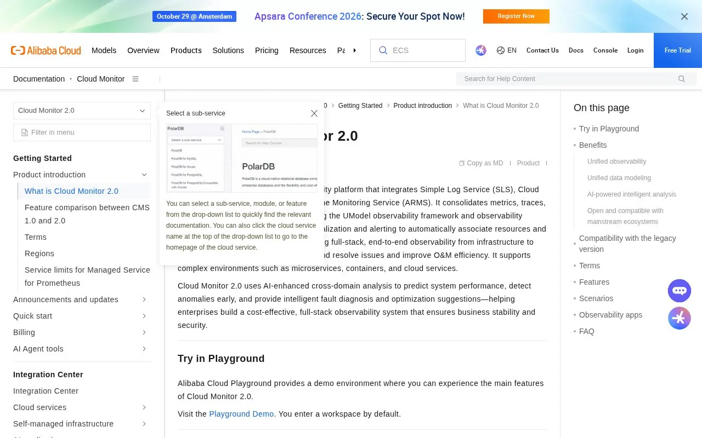Open the Resources menu

click(308, 50)
